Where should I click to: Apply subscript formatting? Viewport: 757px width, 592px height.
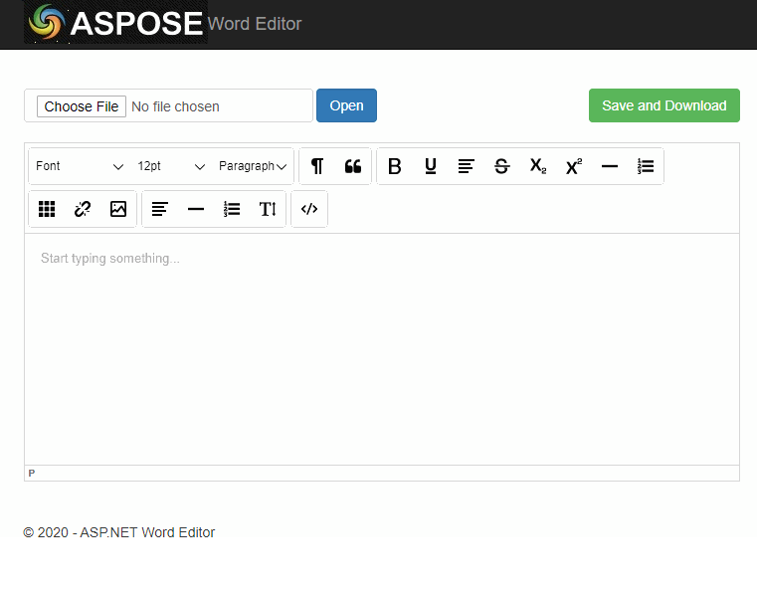click(537, 166)
